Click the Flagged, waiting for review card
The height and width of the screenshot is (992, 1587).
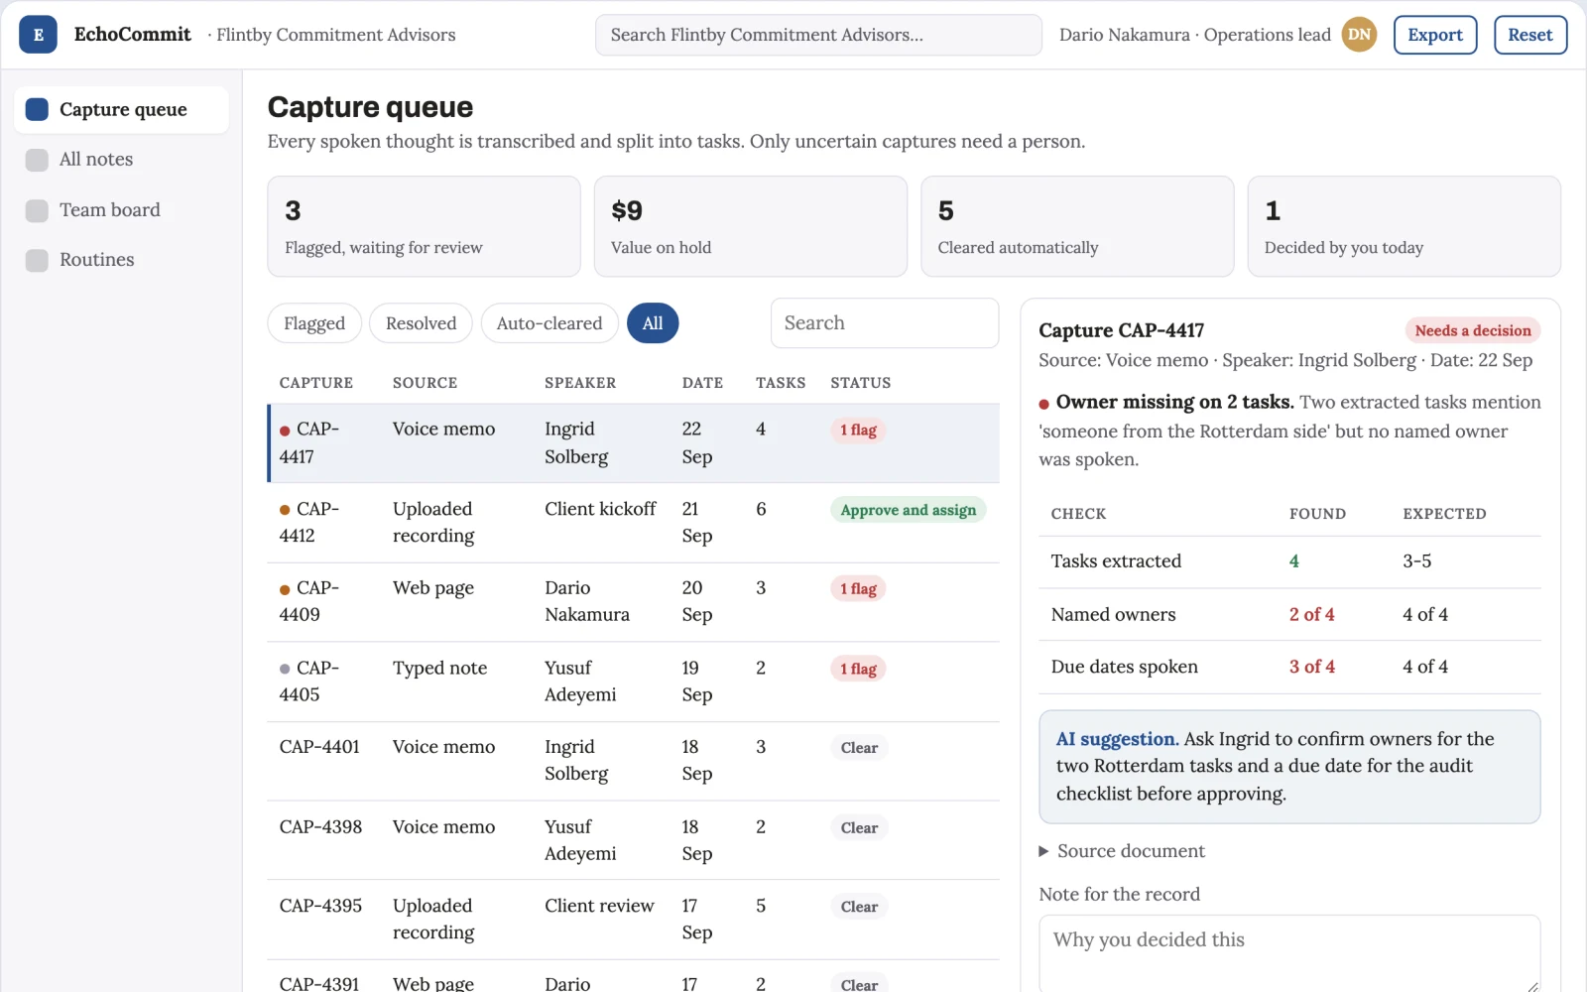424,226
